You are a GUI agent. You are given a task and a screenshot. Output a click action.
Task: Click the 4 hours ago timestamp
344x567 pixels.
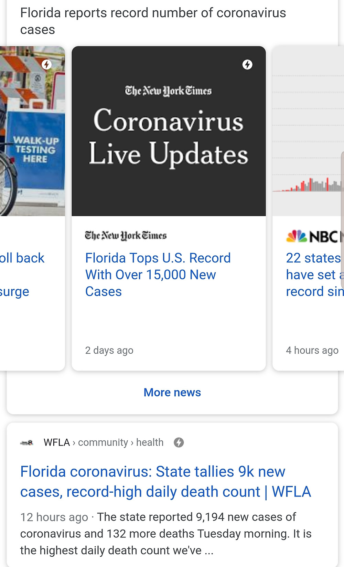[312, 350]
